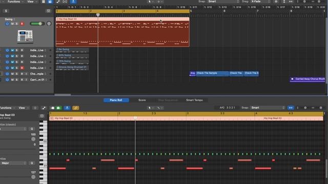Switch tracks area to grid view icon

tap(43, 2)
